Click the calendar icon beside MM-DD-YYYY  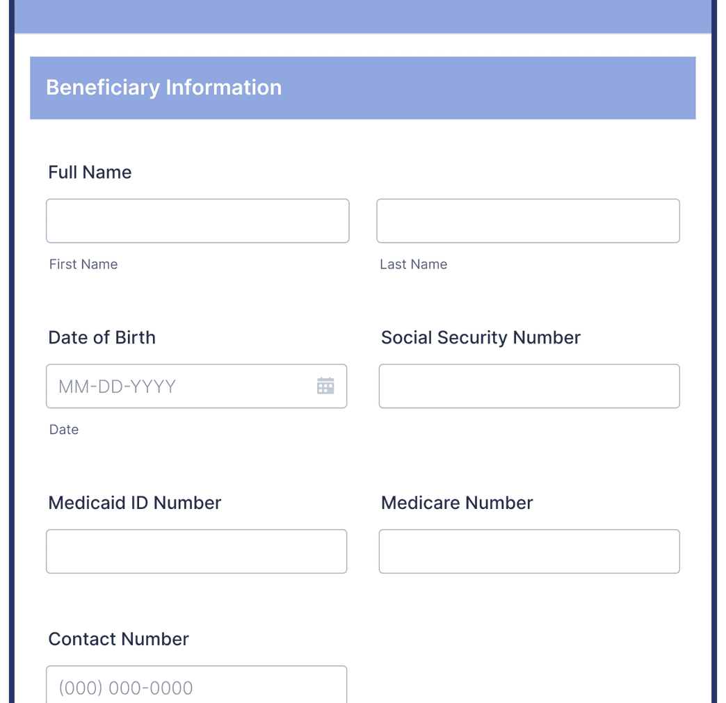pos(325,386)
